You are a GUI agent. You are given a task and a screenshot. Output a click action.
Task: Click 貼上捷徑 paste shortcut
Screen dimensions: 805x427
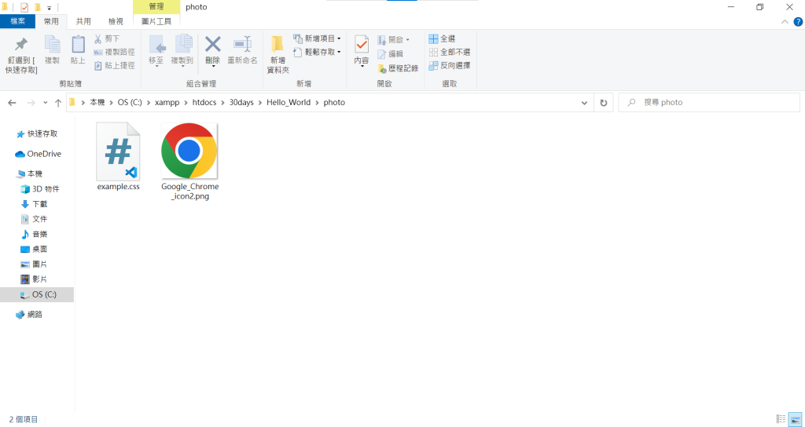click(114, 66)
